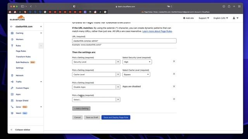Open Settings under Rules
The width and height of the screenshot is (248, 139).
20,68
